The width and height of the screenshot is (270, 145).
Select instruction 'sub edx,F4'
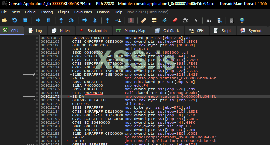[137, 86]
